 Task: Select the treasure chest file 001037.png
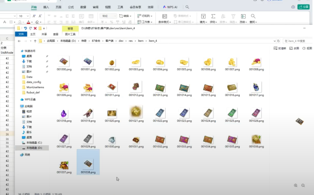[x=63, y=163]
